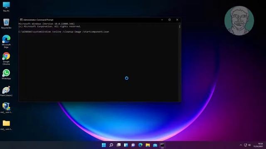
Task: Click the Microsoft Corporation copyright line
Action: [50, 26]
